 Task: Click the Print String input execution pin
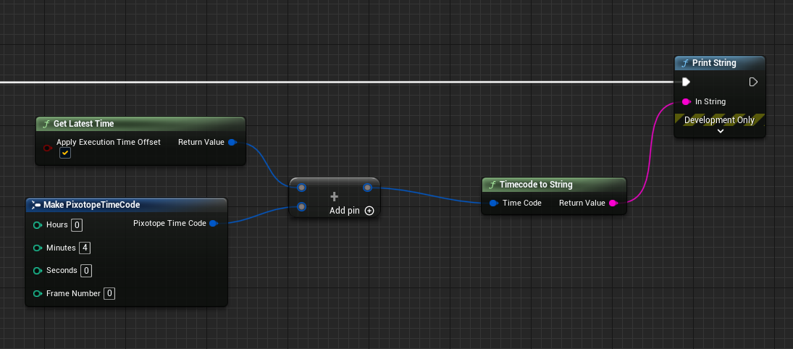point(686,82)
